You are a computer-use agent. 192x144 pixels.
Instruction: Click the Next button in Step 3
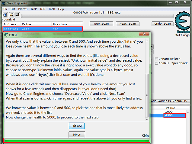[x=77, y=135]
